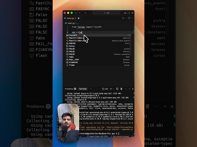This screenshot has height=147, width=197.
Task: Click the unsaved dot on the main.py tab
Action: pos(78,18)
